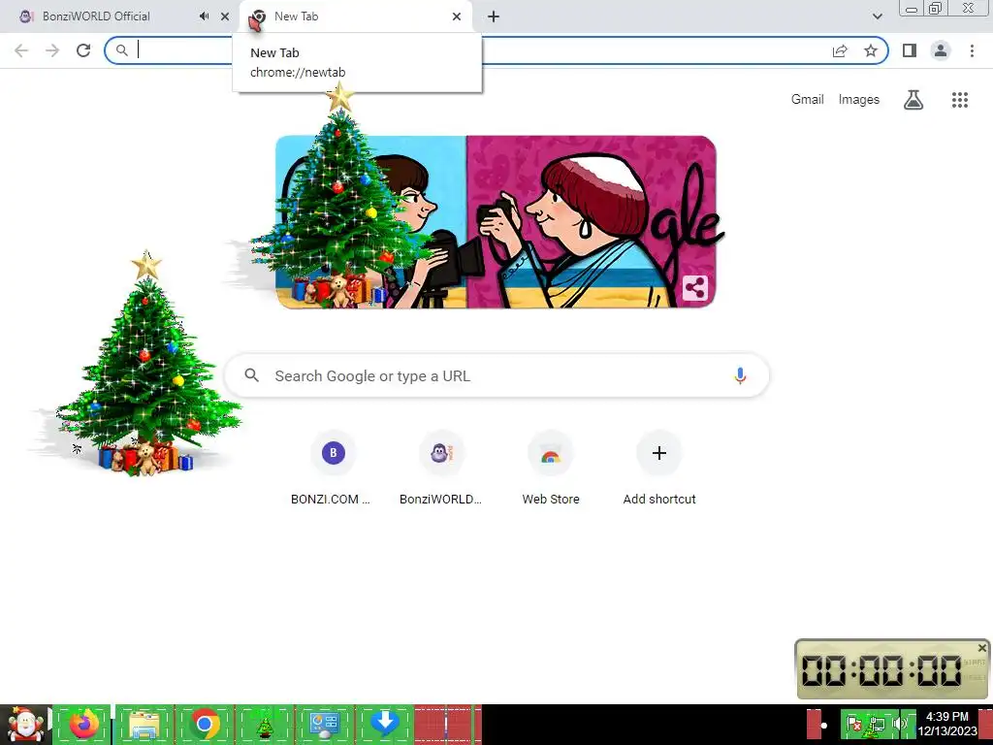This screenshot has width=993, height=745.
Task: Close the stopwatch timer widget
Action: point(981,647)
